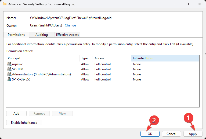Click None in the SYSTEM row
Screen dimensions: 206x139
(x=137, y=69)
